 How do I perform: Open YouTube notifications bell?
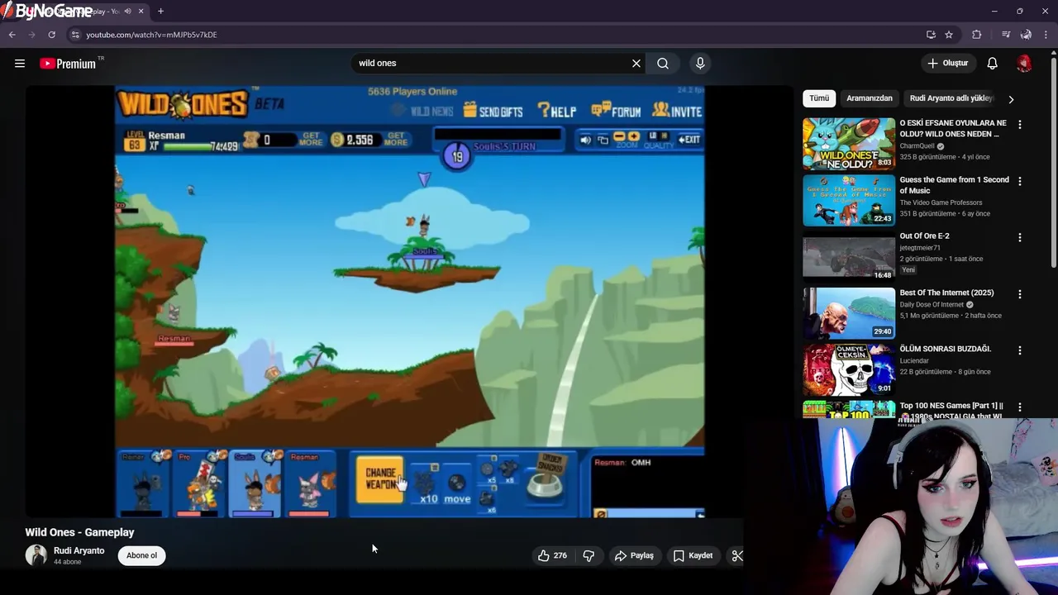point(993,63)
